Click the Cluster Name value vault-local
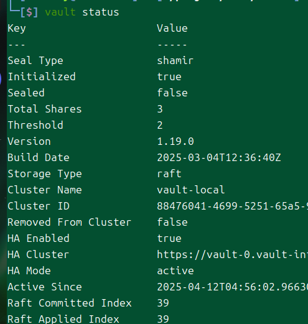 coord(191,190)
